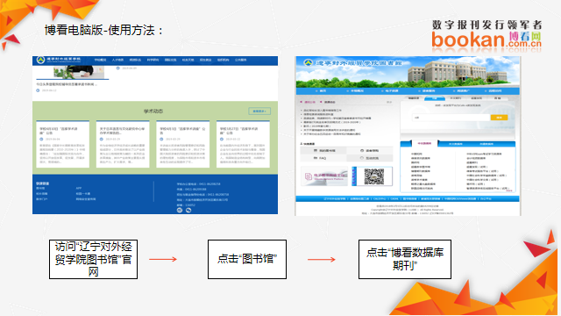Click the 访问"辽宁对外经贸学院图书馆"官网 step box

click(x=94, y=259)
